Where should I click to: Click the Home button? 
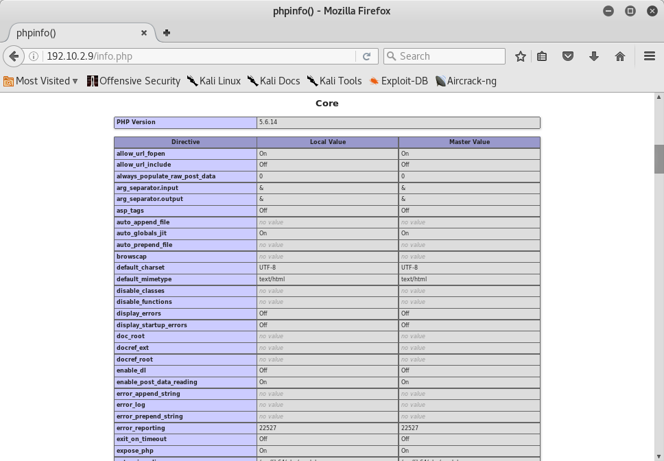pyautogui.click(x=619, y=56)
